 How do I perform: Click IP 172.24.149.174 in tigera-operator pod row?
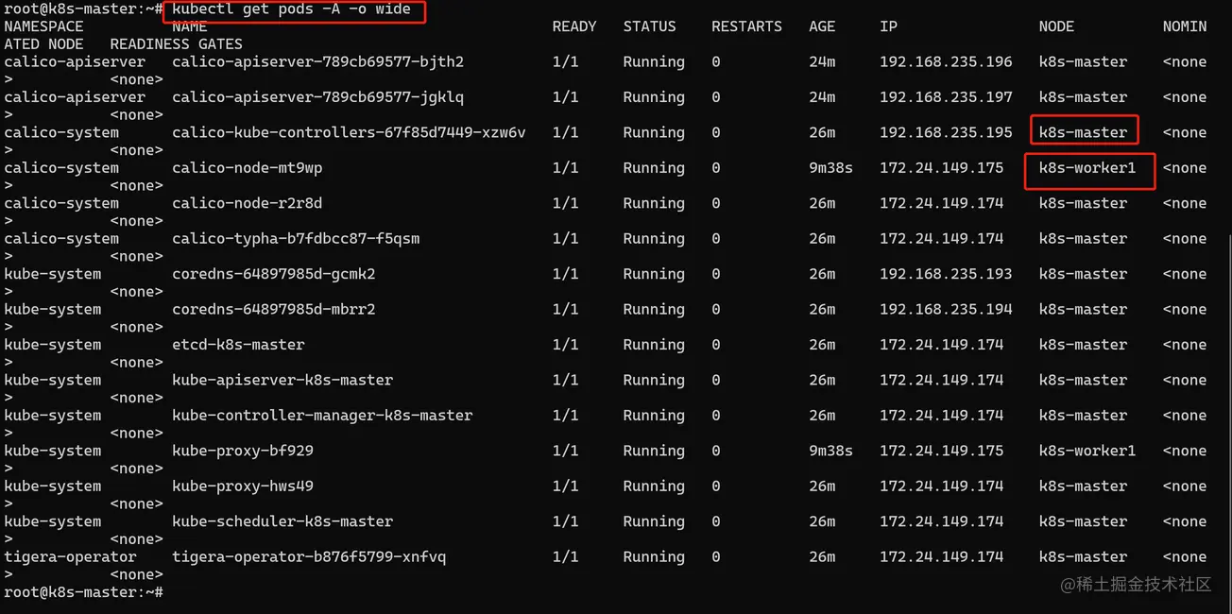(x=941, y=557)
